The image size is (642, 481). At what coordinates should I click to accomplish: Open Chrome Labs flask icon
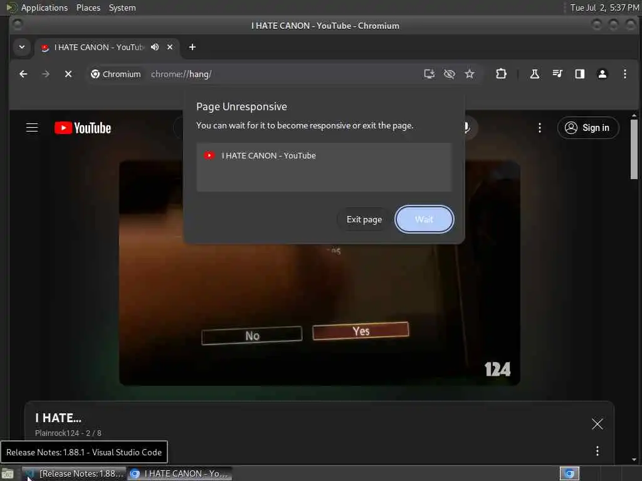click(534, 74)
